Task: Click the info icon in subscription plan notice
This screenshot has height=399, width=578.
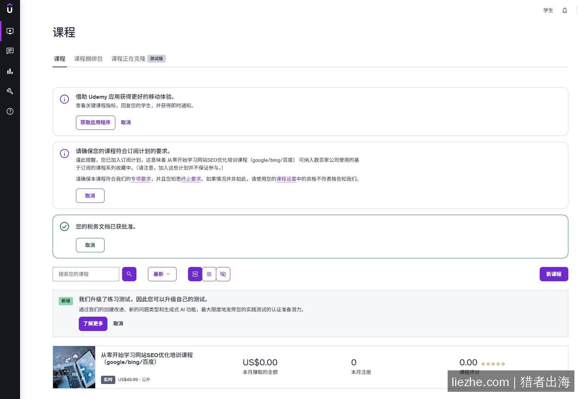Action: click(64, 154)
